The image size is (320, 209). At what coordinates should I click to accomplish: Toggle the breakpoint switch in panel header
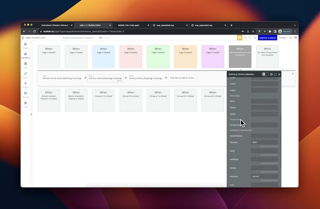[265, 74]
